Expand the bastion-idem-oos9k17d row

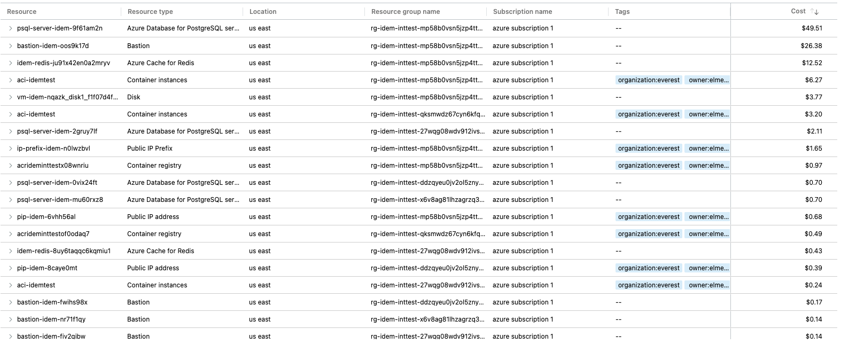10,45
